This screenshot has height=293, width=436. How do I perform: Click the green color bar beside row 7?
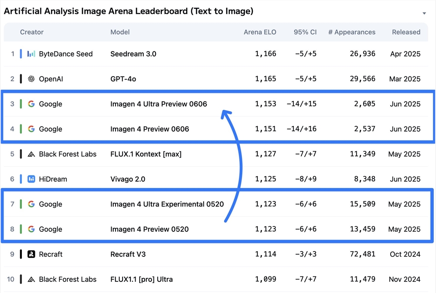coord(21,204)
